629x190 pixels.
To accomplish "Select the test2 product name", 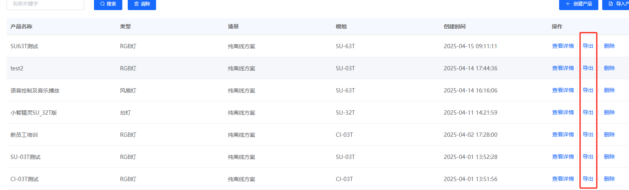I will coord(17,68).
